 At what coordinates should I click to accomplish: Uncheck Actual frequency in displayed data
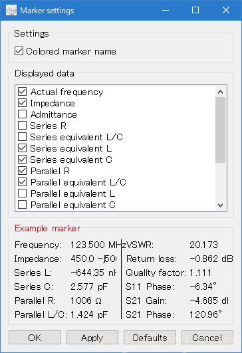tap(23, 92)
